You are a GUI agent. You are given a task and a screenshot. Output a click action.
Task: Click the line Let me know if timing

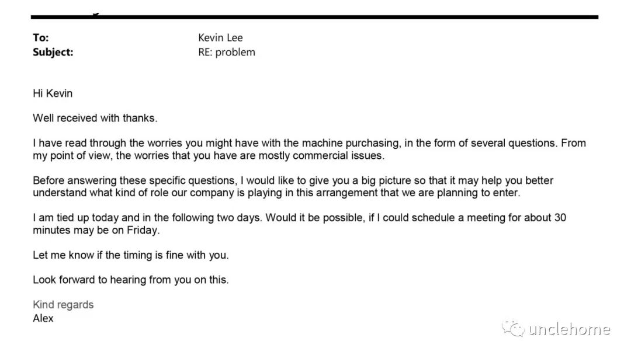click(131, 255)
